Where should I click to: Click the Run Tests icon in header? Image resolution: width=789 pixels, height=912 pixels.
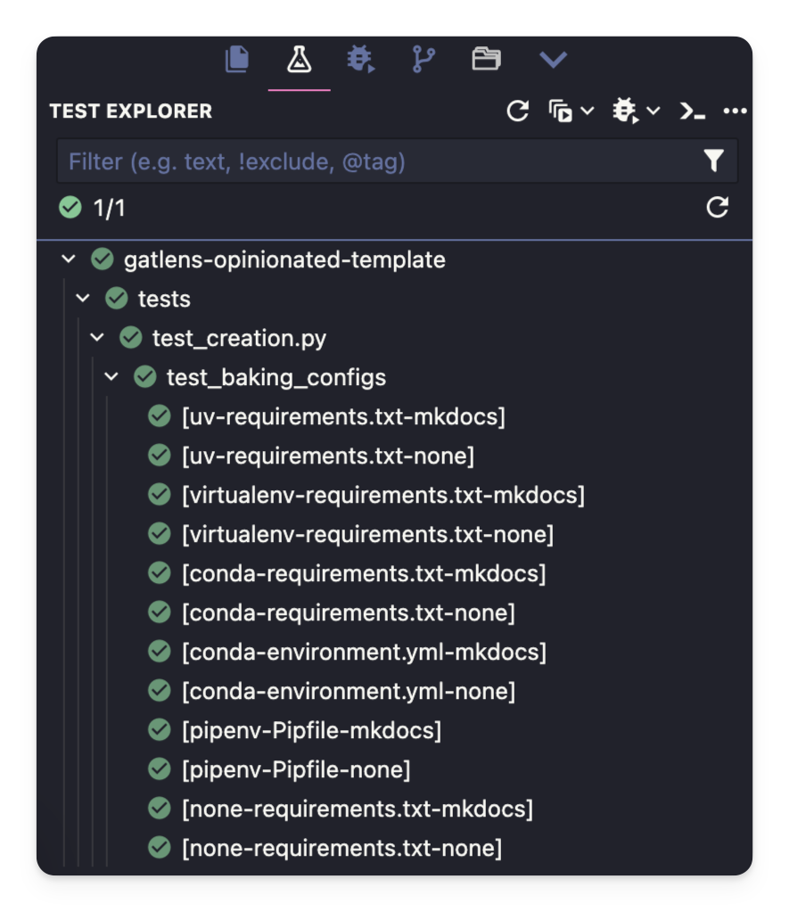pos(561,111)
